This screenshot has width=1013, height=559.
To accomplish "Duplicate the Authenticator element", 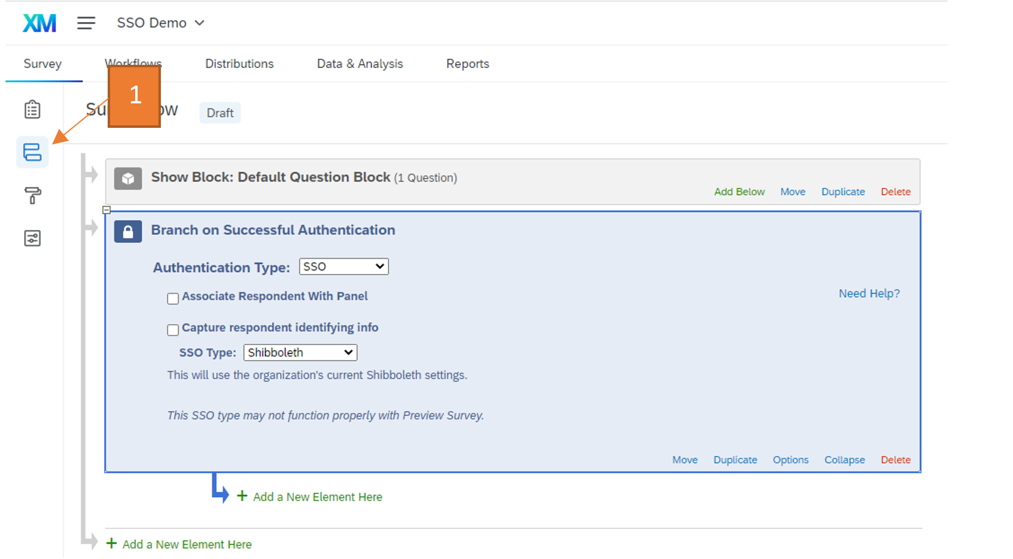I will coord(735,460).
